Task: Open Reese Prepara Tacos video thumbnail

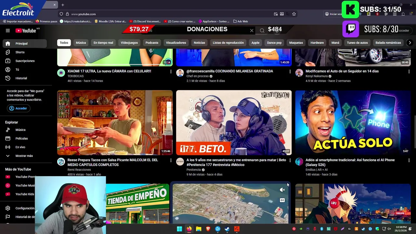Action: 115,123
